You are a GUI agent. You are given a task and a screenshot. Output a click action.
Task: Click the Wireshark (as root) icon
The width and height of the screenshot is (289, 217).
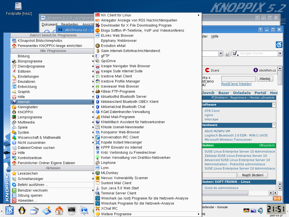point(98,198)
